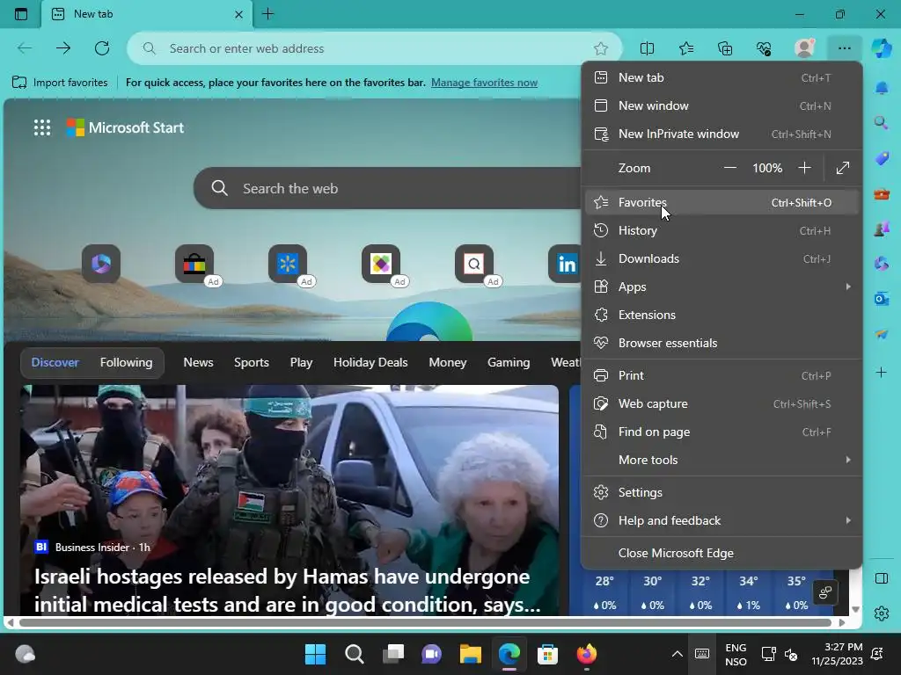901x675 pixels.
Task: Click the Search the web box
Action: click(388, 188)
